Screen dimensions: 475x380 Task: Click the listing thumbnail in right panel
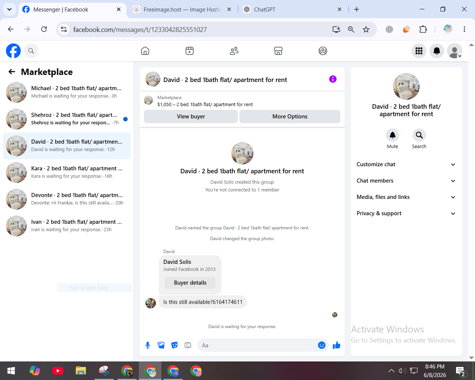[406, 86]
